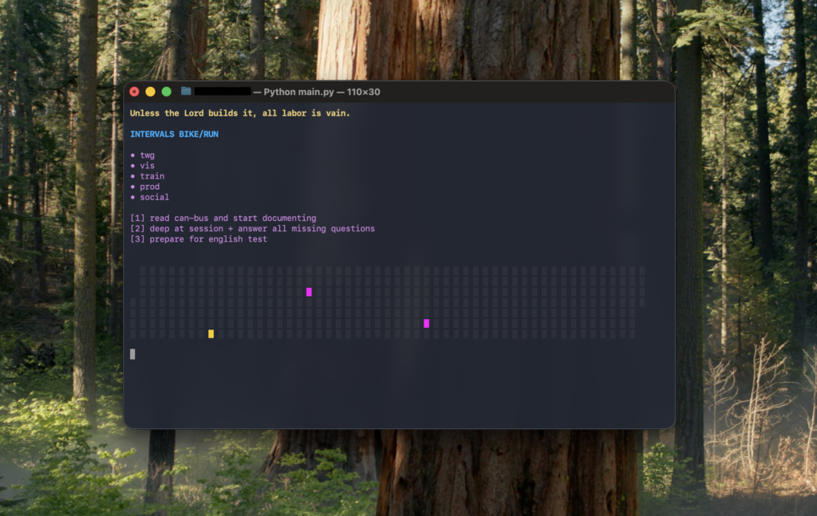
Task: Minimize the terminal with the yellow button
Action: tap(150, 92)
